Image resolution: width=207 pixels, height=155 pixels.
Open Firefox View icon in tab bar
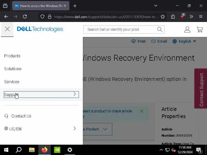coord(5,6)
